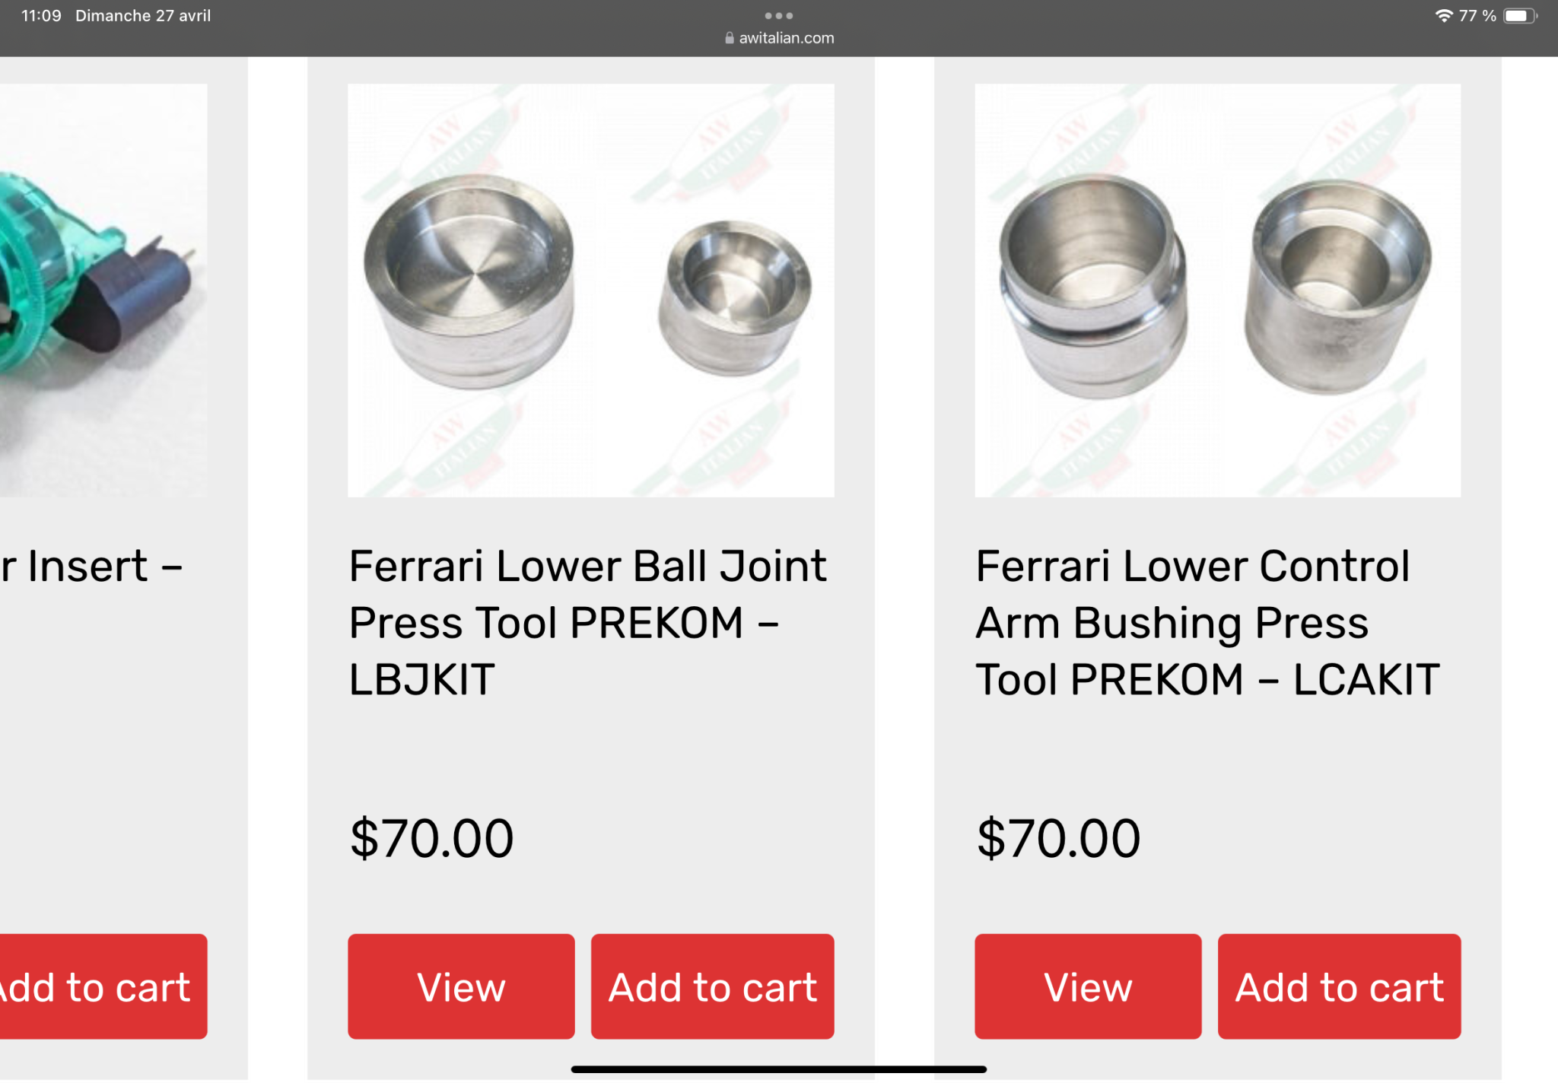
Task: Tap the Wi-Fi status icon
Action: (1443, 15)
